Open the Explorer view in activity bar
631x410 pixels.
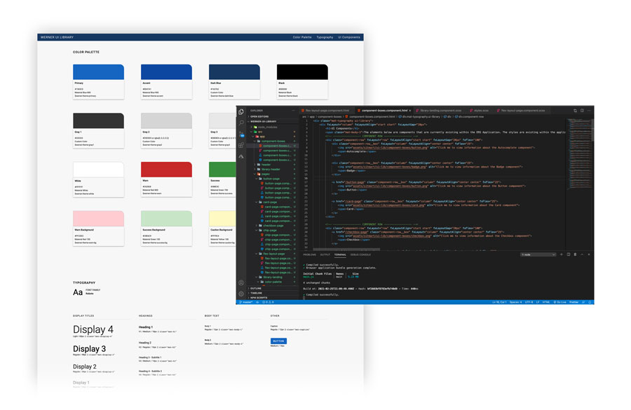point(241,111)
